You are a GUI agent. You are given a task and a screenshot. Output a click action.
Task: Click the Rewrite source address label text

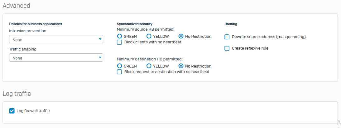[269, 37]
